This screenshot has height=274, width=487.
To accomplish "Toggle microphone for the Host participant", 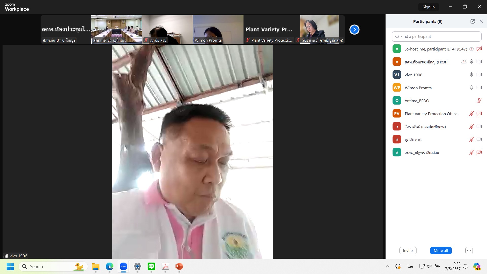I will pos(472,62).
